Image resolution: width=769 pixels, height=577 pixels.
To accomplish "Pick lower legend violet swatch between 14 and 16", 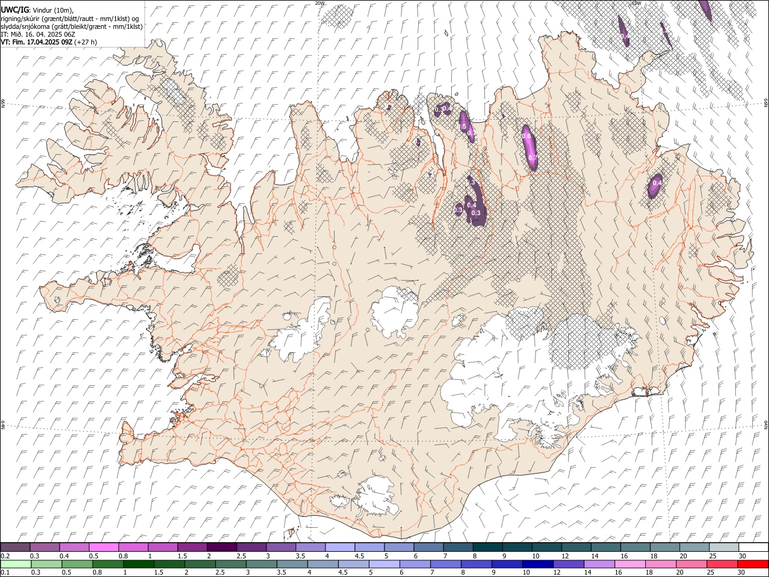I will point(600,564).
